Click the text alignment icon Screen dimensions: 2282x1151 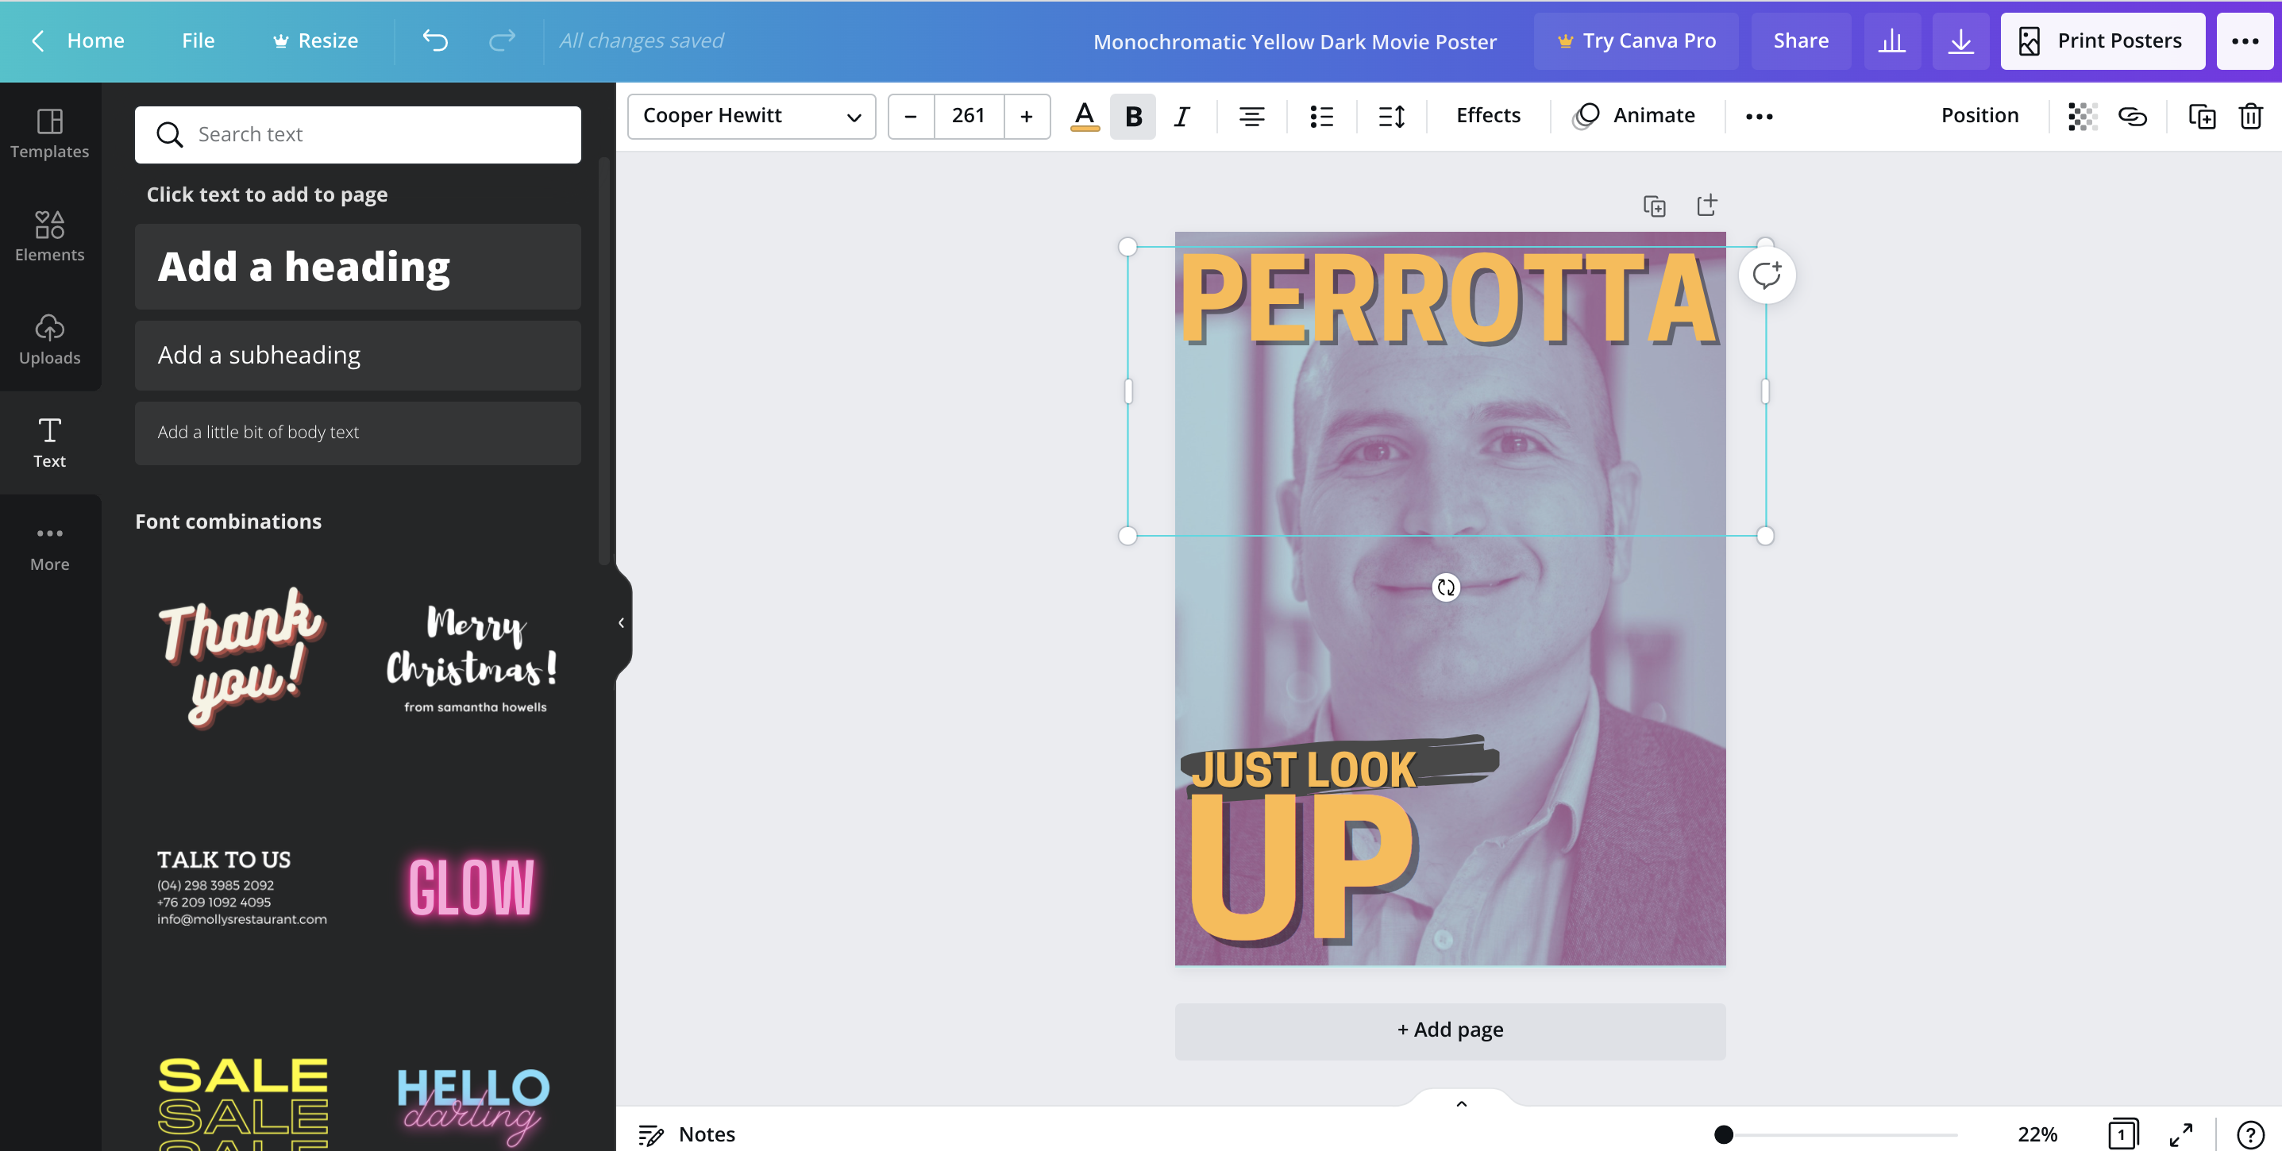(1251, 116)
